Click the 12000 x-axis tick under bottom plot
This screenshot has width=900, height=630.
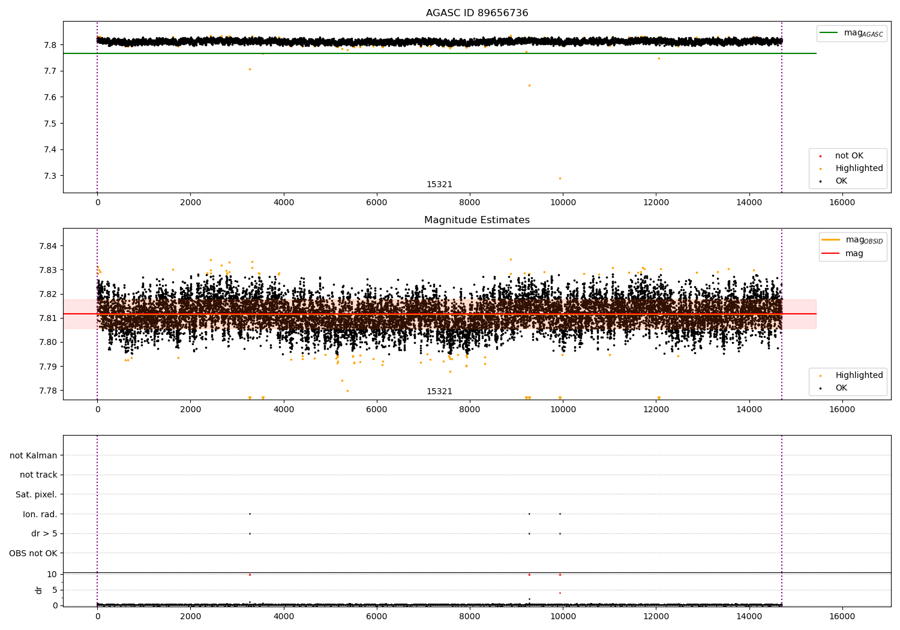(x=656, y=617)
